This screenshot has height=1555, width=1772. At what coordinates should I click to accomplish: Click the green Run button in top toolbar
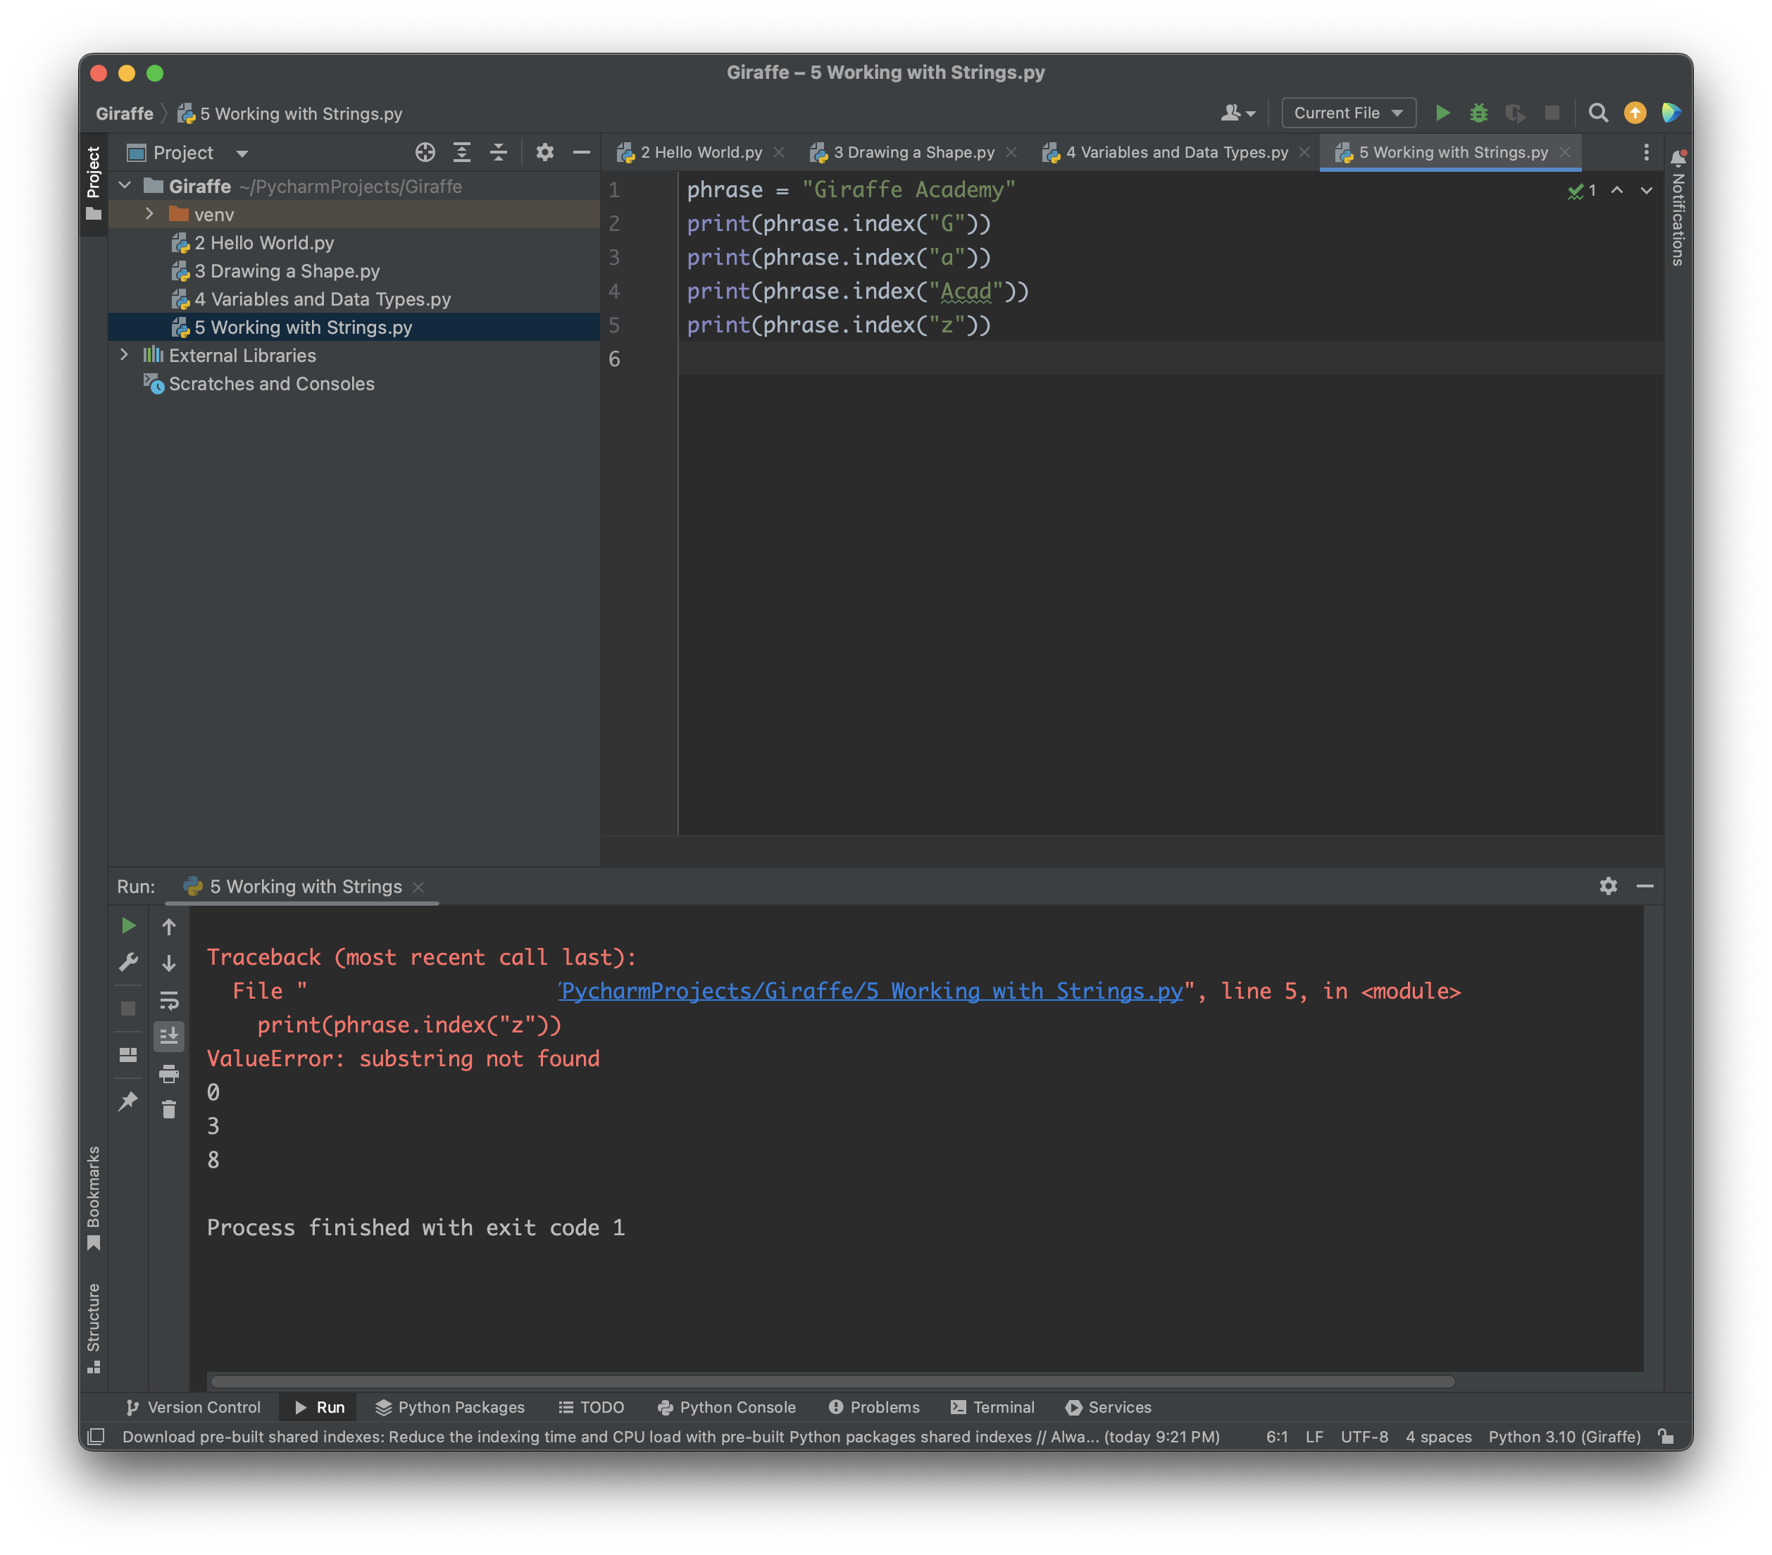[1442, 113]
